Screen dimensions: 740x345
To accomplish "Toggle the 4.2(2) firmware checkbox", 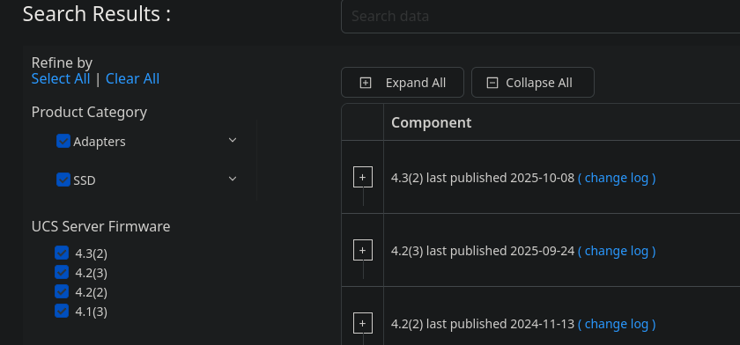I will (62, 291).
